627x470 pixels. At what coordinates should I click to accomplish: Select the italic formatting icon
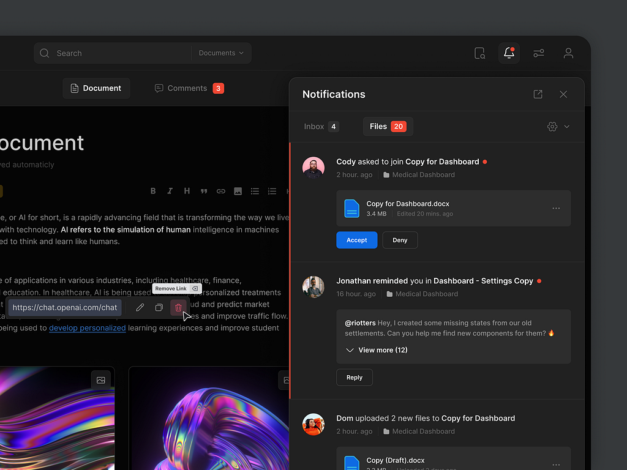tap(170, 191)
